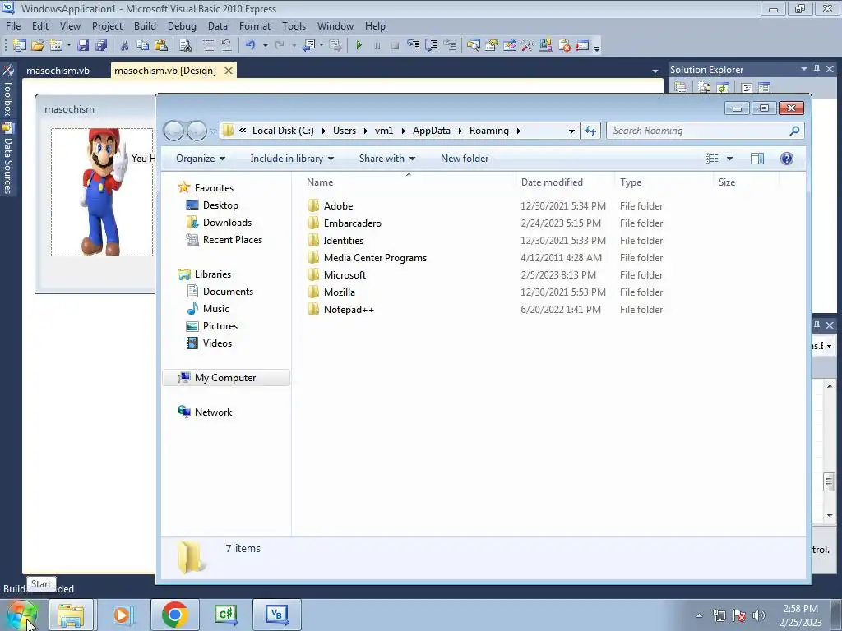Open the Debug menu

pos(182,25)
